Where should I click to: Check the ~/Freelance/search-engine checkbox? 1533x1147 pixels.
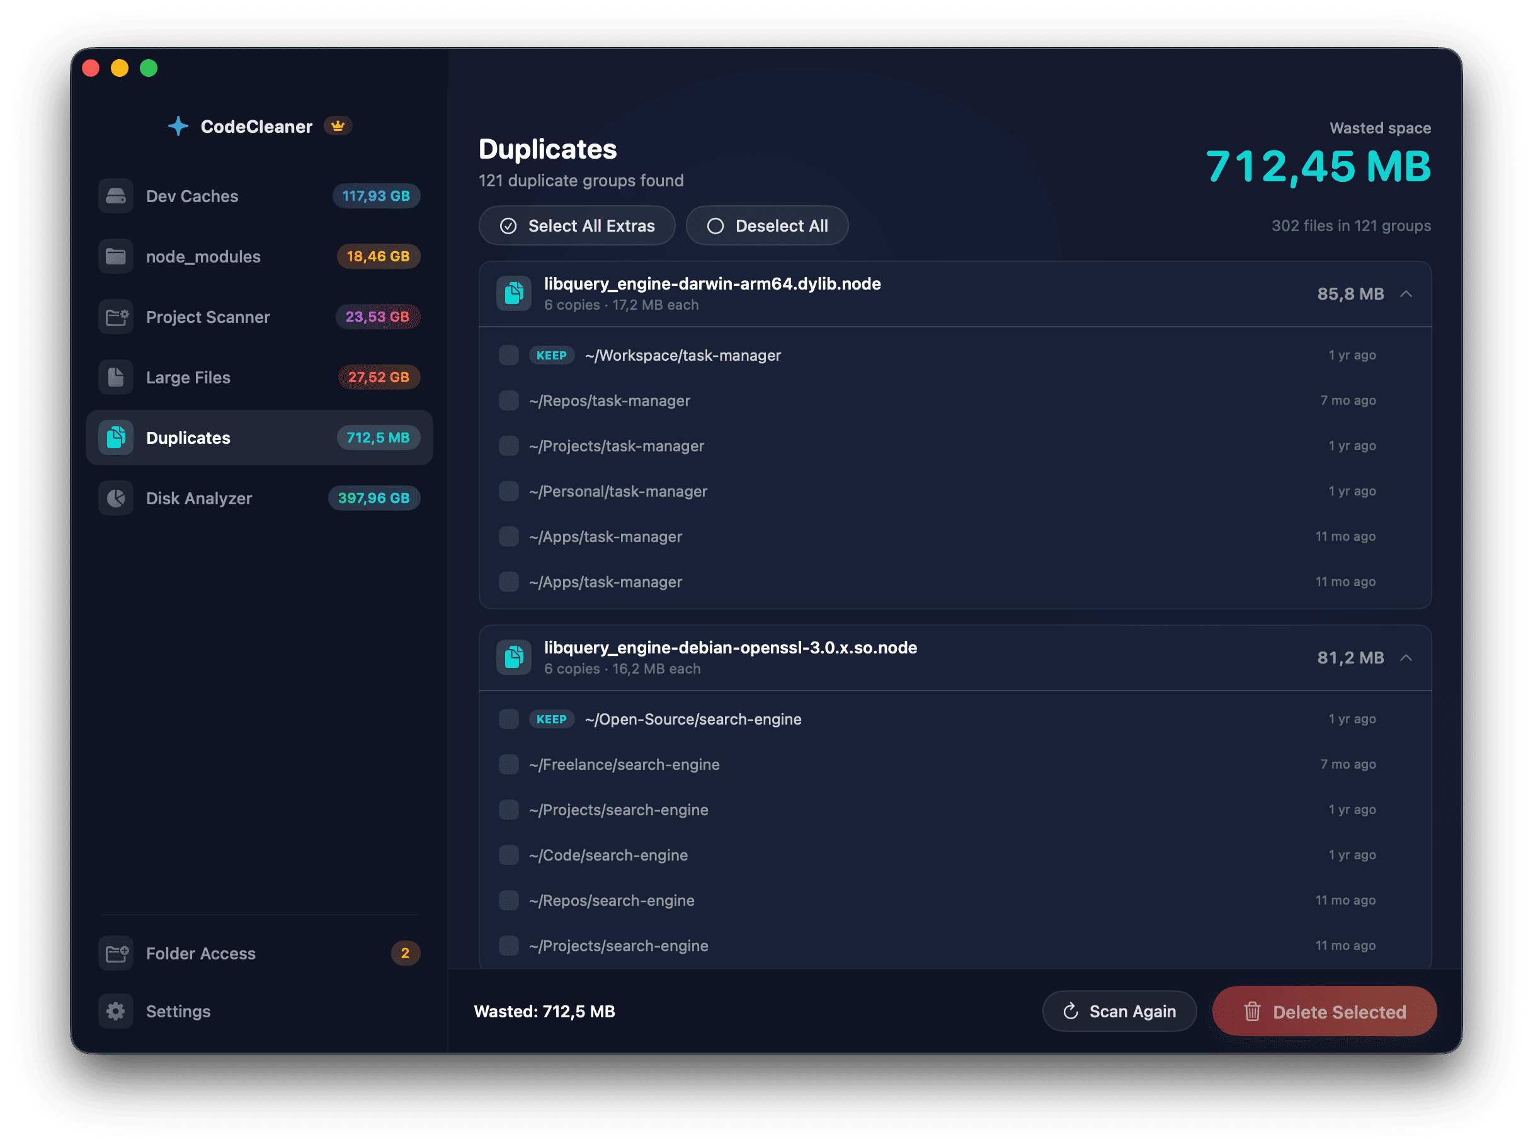[508, 764]
